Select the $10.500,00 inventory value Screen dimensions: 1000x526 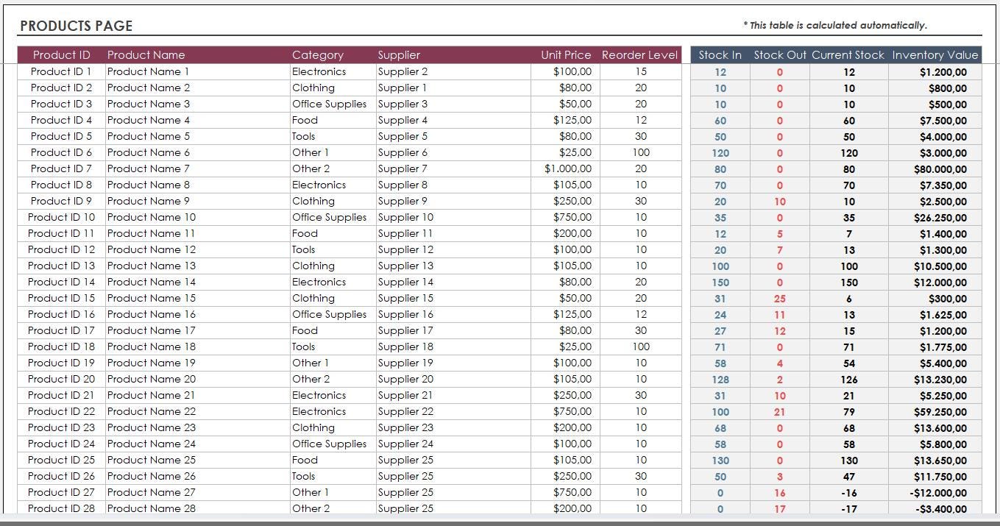pyautogui.click(x=935, y=266)
